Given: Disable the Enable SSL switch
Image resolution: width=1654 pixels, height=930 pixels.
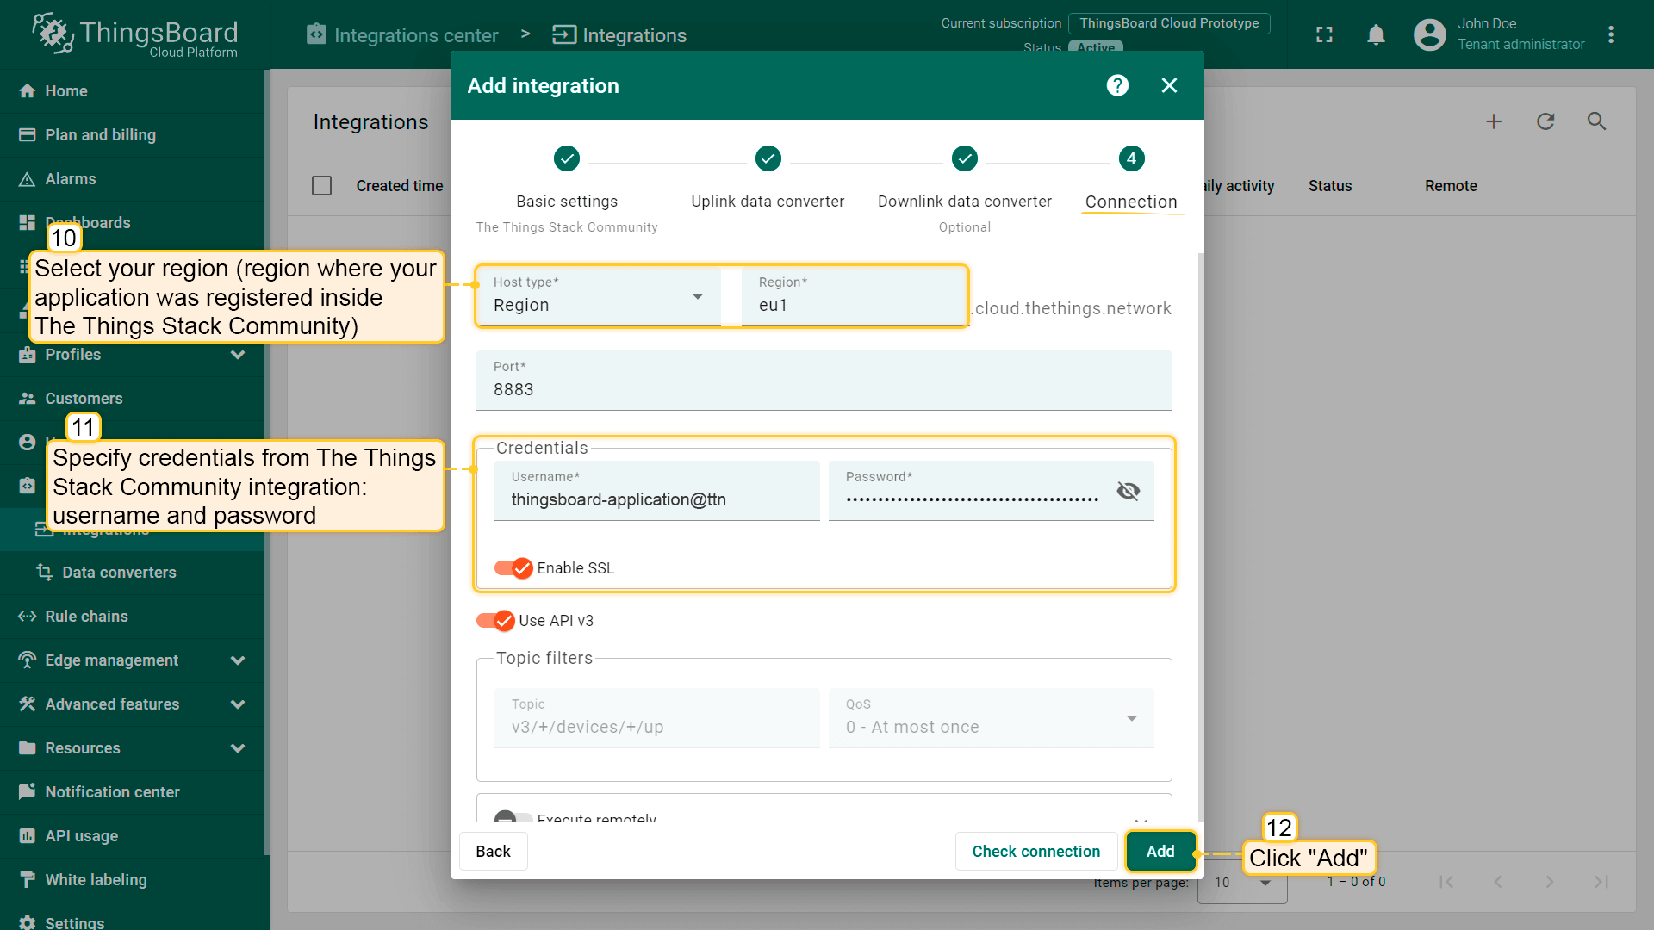Looking at the screenshot, I should [513, 568].
